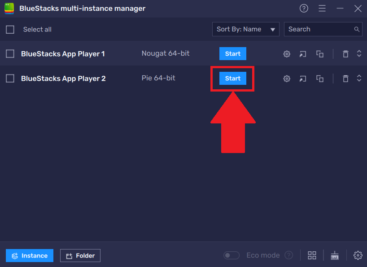
Task: Click the Select all label
Action: [37, 30]
